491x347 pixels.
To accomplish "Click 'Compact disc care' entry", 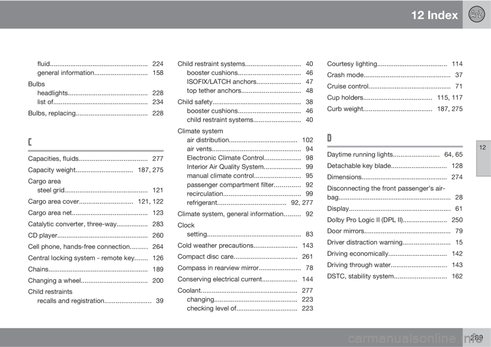I will [x=245, y=257].
